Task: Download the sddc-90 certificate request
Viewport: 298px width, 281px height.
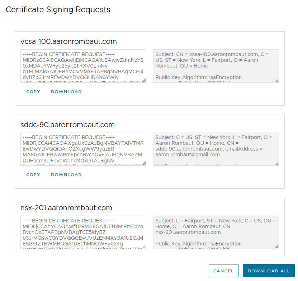Action: [66, 175]
